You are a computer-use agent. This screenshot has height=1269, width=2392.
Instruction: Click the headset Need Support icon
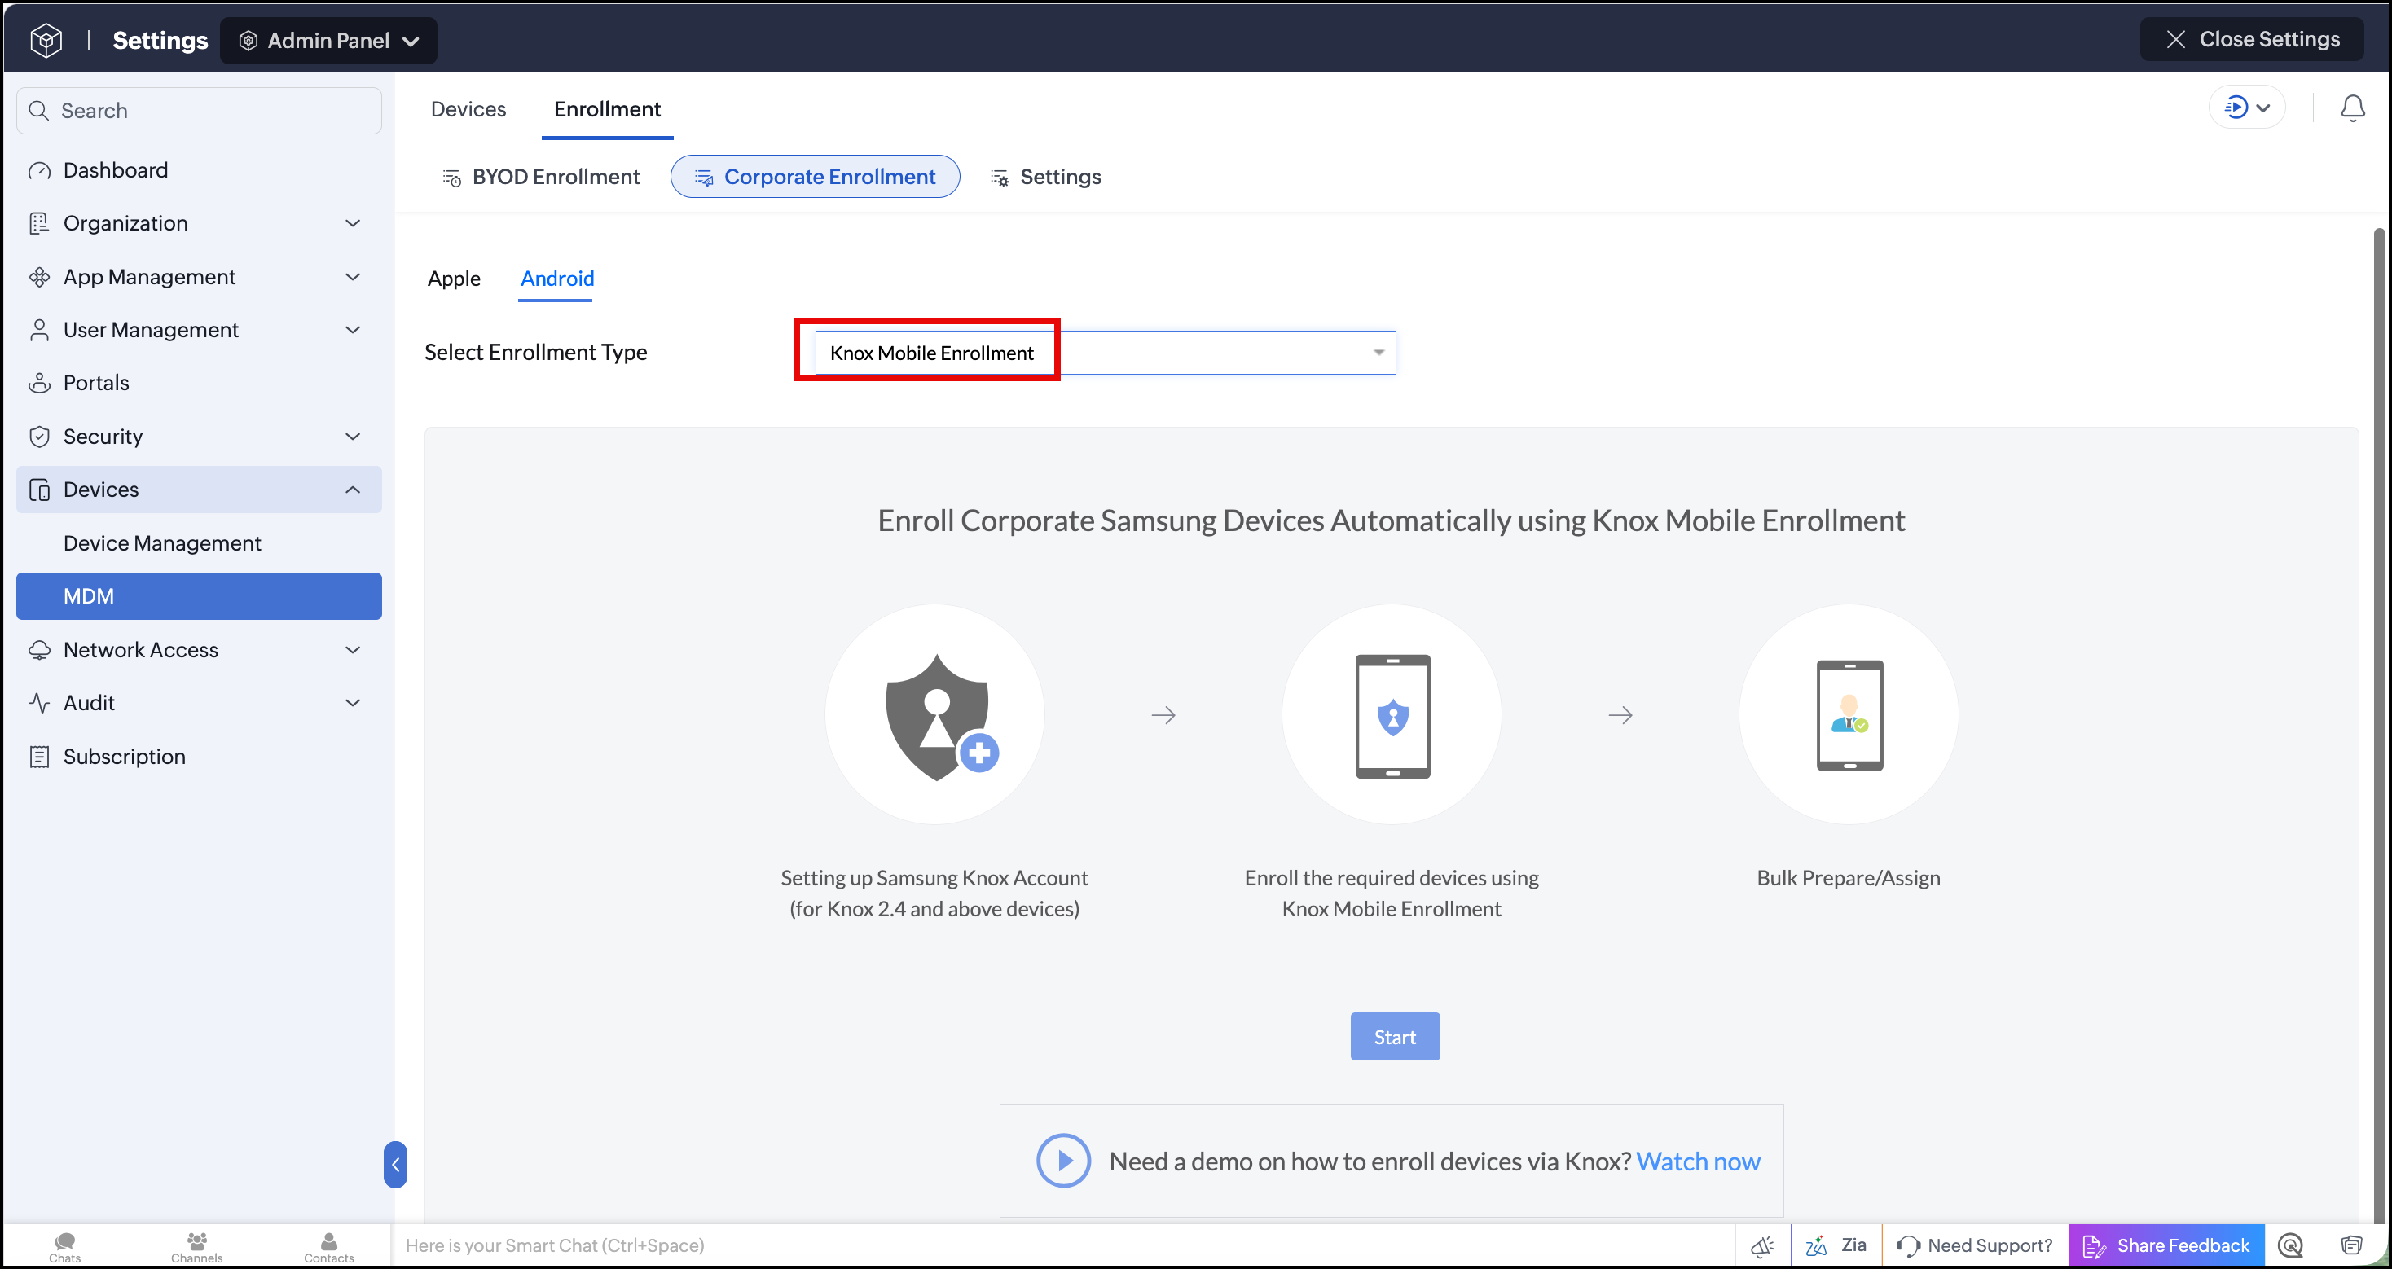(1907, 1246)
